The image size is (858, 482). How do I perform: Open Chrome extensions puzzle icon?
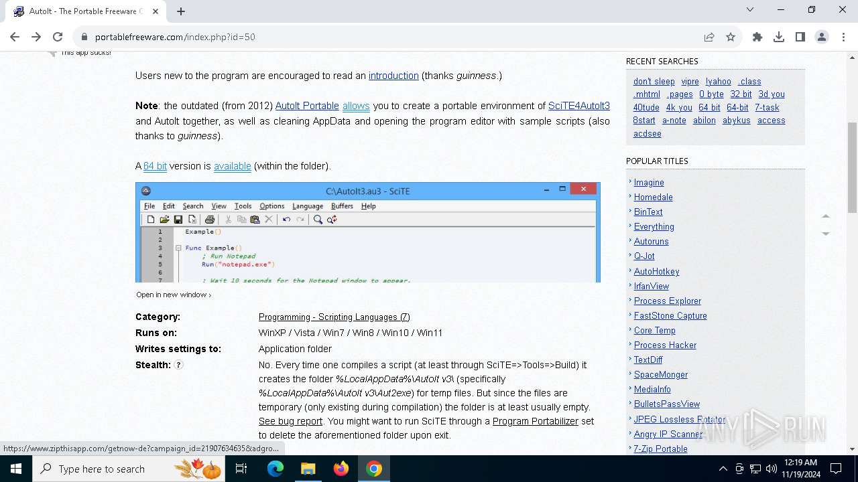point(757,37)
